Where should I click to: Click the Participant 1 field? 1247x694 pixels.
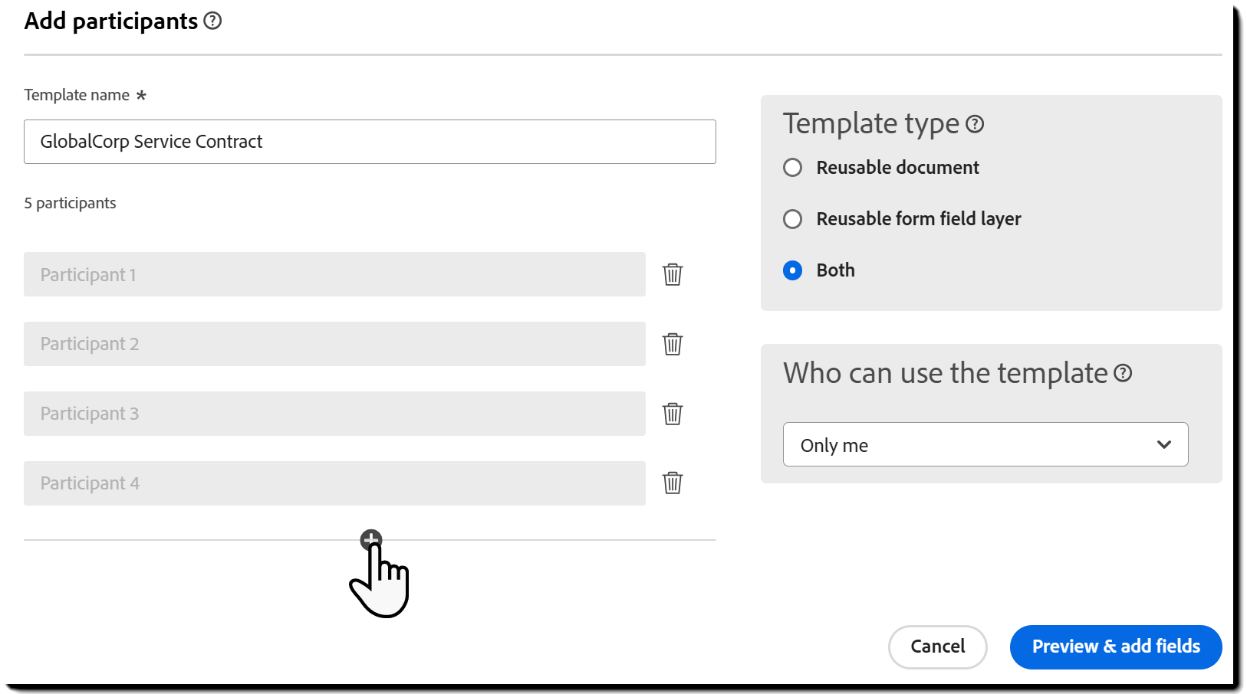(x=334, y=274)
